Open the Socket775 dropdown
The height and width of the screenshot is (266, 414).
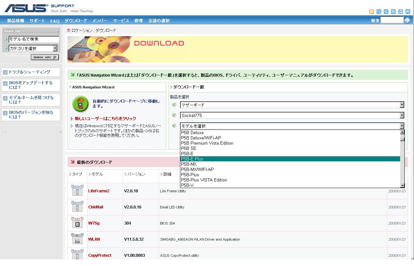[292, 115]
